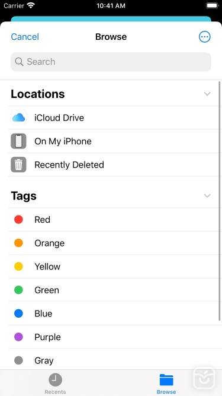This screenshot has width=222, height=396.
Task: Tap the Recently Deleted trash icon
Action: pyautogui.click(x=18, y=164)
